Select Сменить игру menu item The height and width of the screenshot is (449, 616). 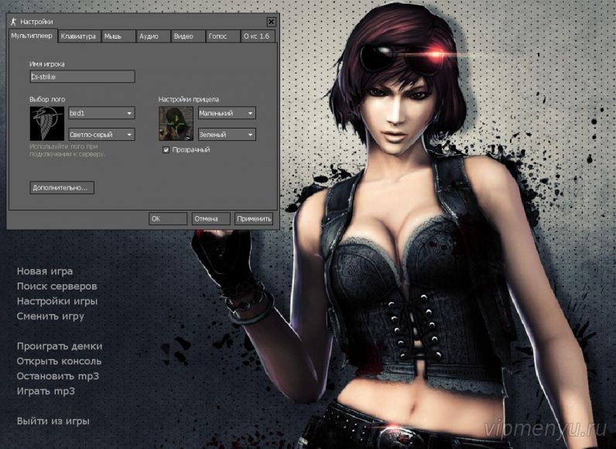[x=50, y=316]
